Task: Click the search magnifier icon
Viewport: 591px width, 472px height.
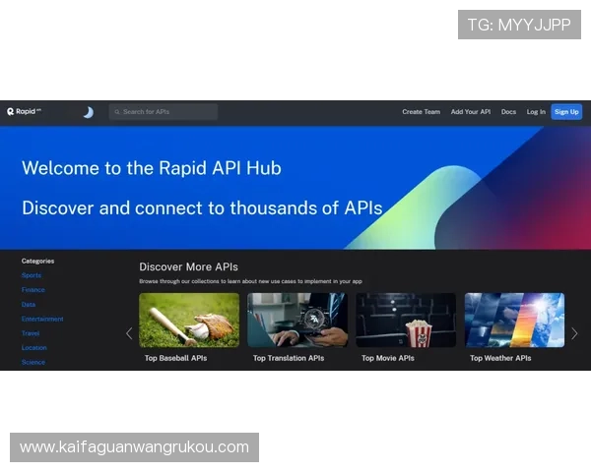Action: tap(117, 112)
